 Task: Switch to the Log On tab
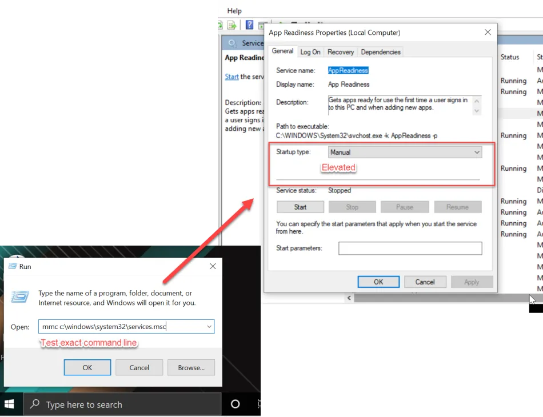tap(310, 52)
